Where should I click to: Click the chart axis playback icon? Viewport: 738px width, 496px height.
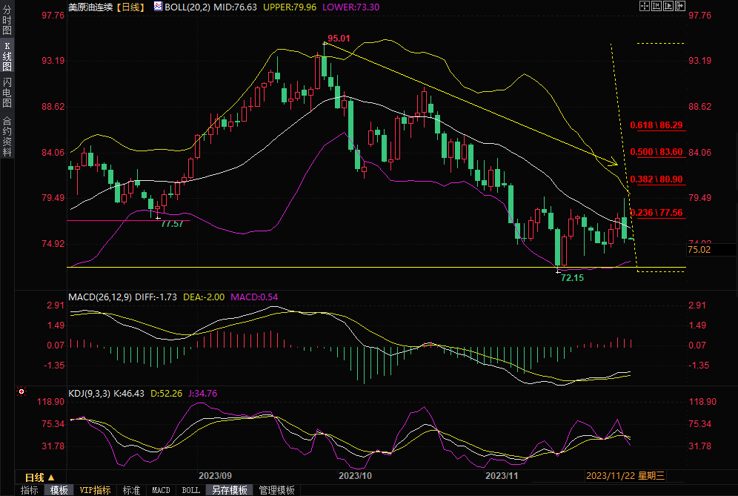(668, 6)
